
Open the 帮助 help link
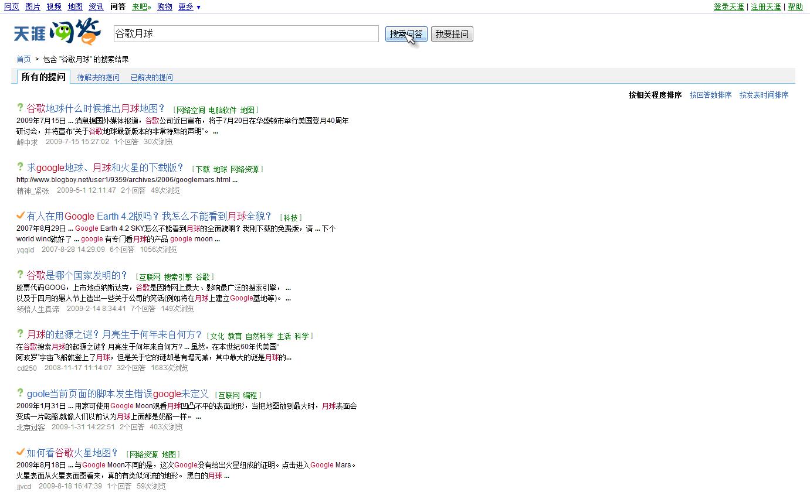coord(795,7)
